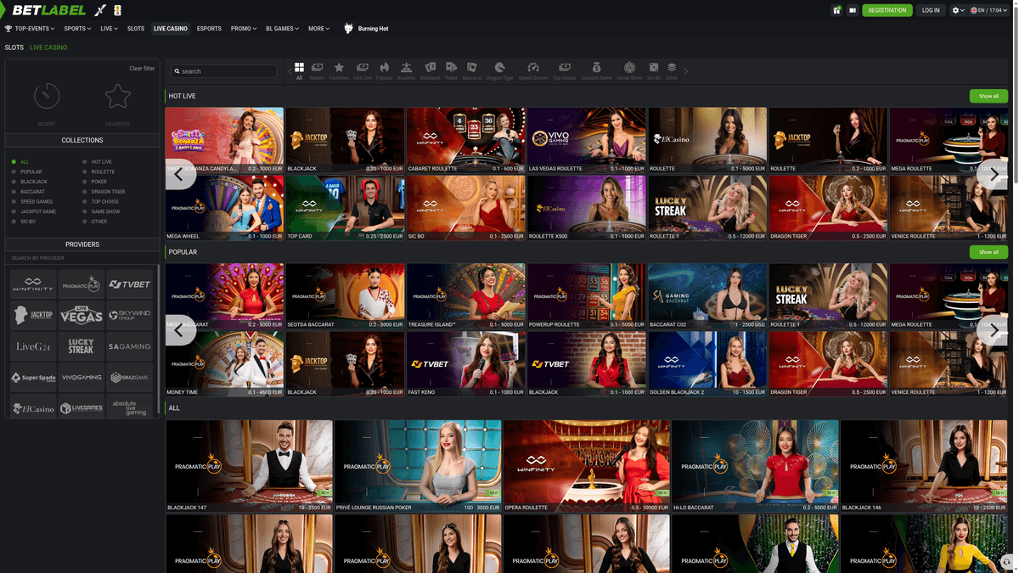The height and width of the screenshot is (573, 1019).
Task: Filter by TVBET provider logo
Action: (x=130, y=284)
